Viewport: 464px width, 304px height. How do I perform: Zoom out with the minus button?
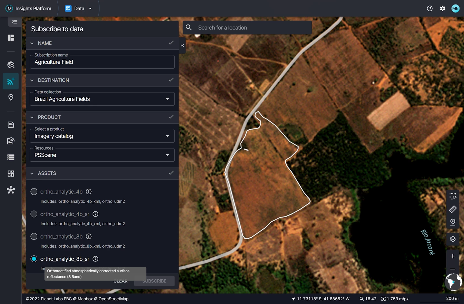click(453, 269)
